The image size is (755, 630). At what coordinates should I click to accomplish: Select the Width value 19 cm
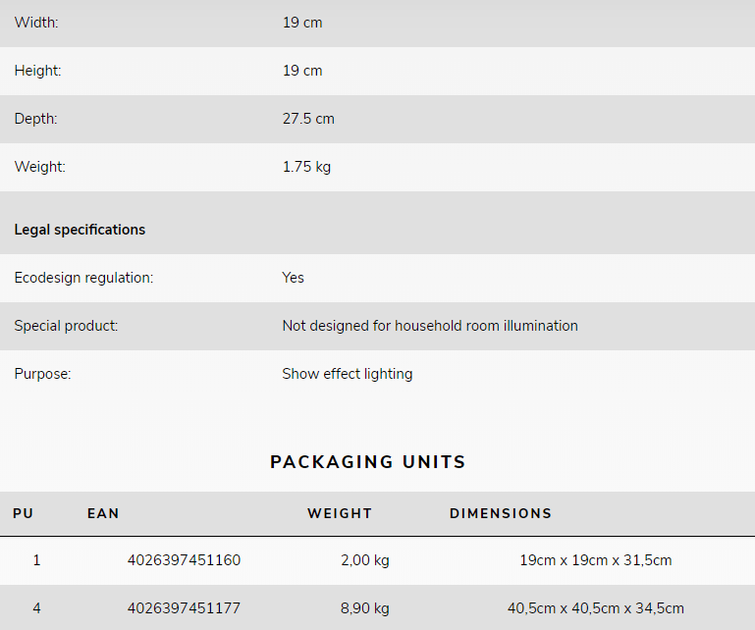302,23
